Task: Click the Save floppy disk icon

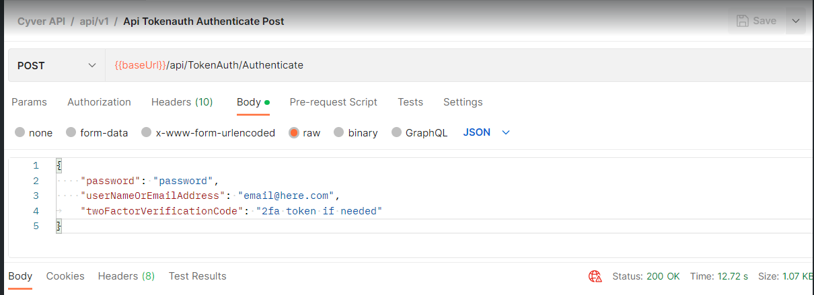Action: tap(743, 21)
